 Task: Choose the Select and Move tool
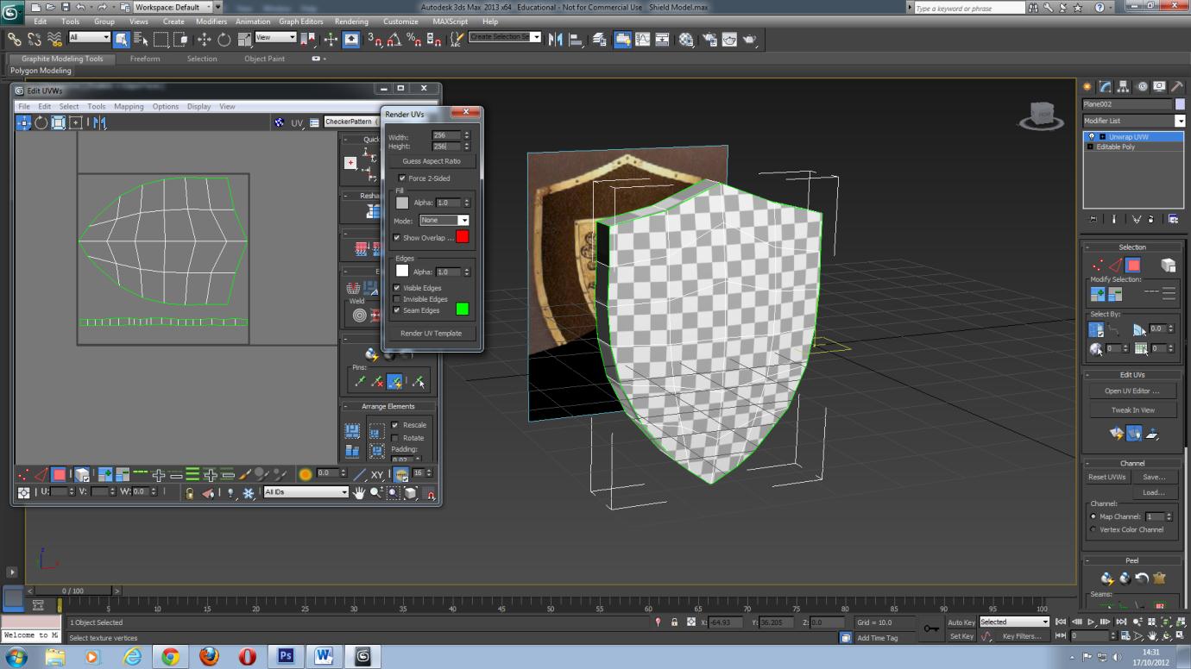(x=204, y=39)
